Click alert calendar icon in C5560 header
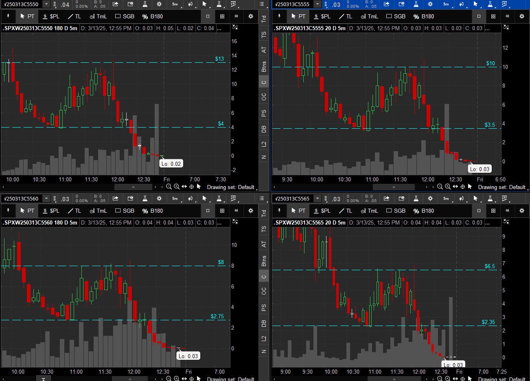 click(130, 198)
